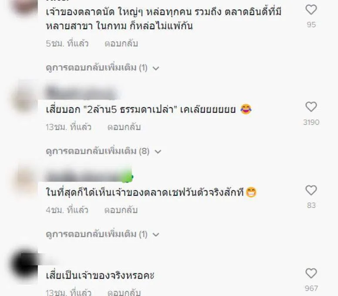
Task: Like the comment with 95 likes
Action: pyautogui.click(x=311, y=10)
